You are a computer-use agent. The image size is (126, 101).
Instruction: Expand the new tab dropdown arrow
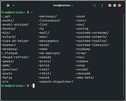[x=14, y=5]
